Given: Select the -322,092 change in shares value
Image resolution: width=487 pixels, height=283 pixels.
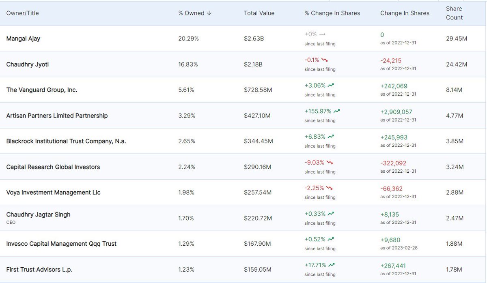Looking at the screenshot, I should (392, 163).
